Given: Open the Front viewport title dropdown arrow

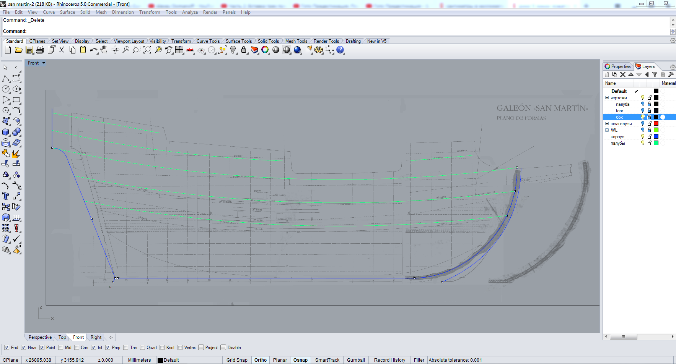Looking at the screenshot, I should pyautogui.click(x=44, y=63).
